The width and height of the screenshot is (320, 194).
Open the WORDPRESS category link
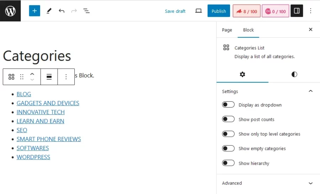(x=33, y=157)
